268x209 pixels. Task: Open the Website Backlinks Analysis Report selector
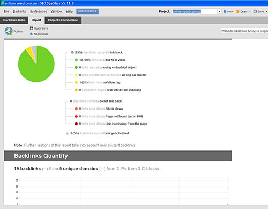tap(244, 31)
